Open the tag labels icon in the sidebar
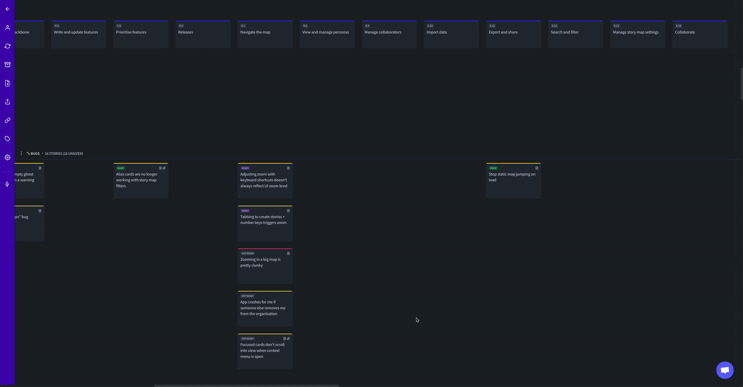 coord(7,139)
